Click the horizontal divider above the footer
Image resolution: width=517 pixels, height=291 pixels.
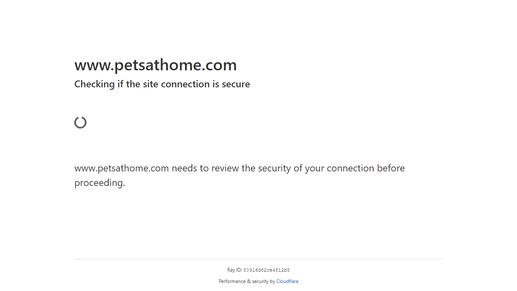[258, 259]
